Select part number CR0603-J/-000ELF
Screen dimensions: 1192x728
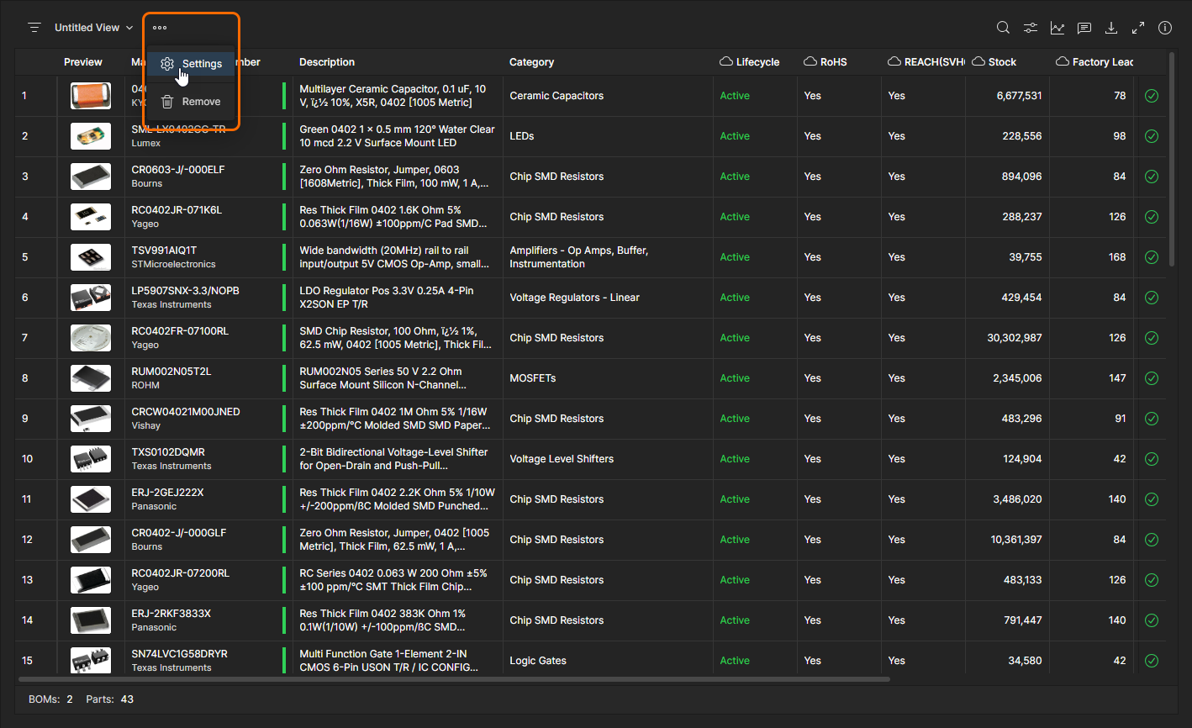point(178,170)
